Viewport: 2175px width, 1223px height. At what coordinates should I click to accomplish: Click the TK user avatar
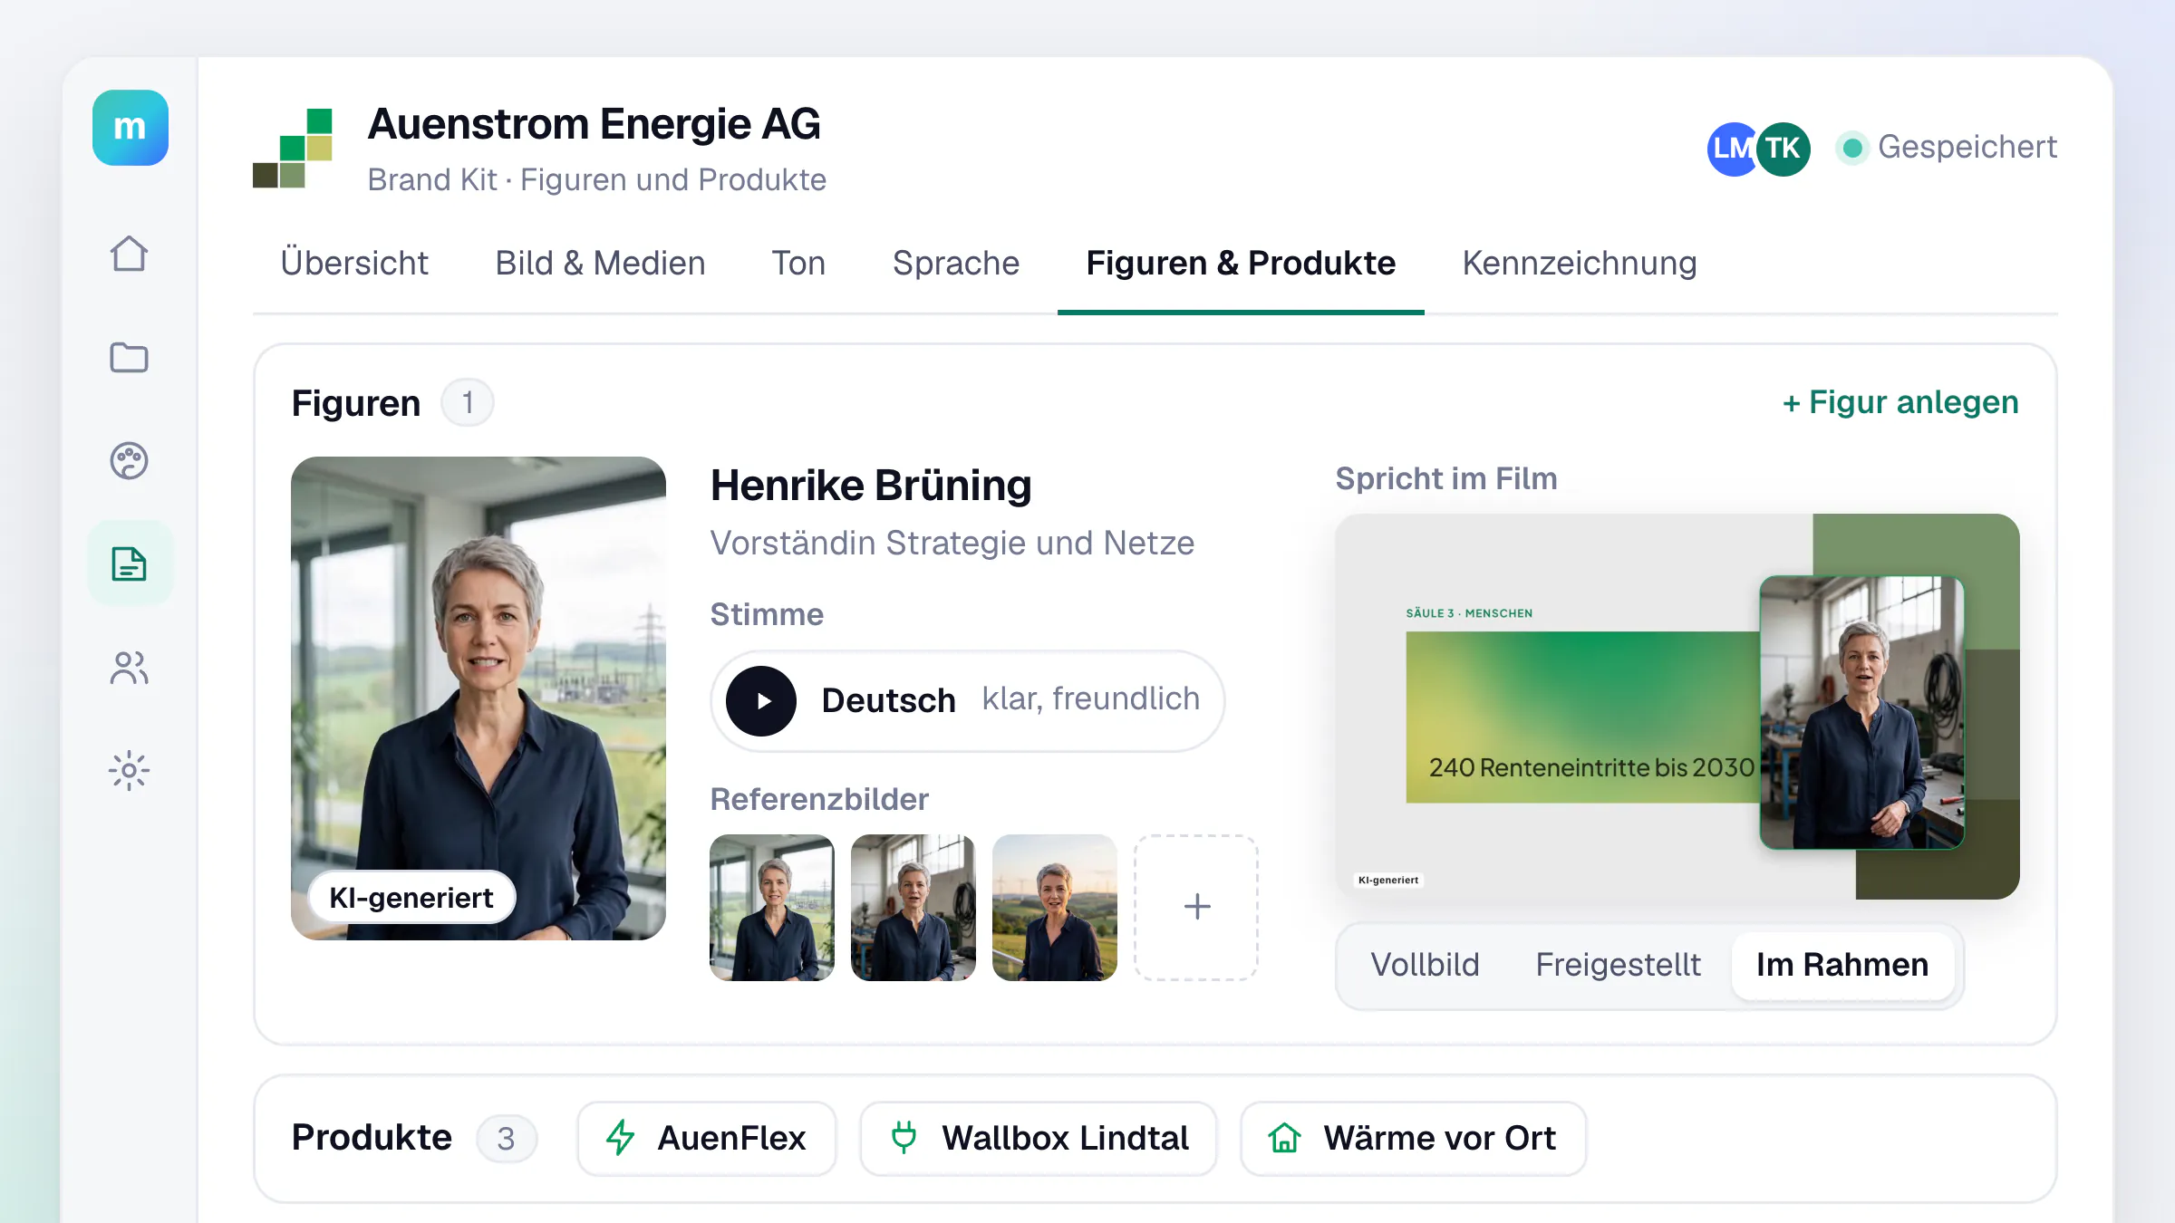1783,149
